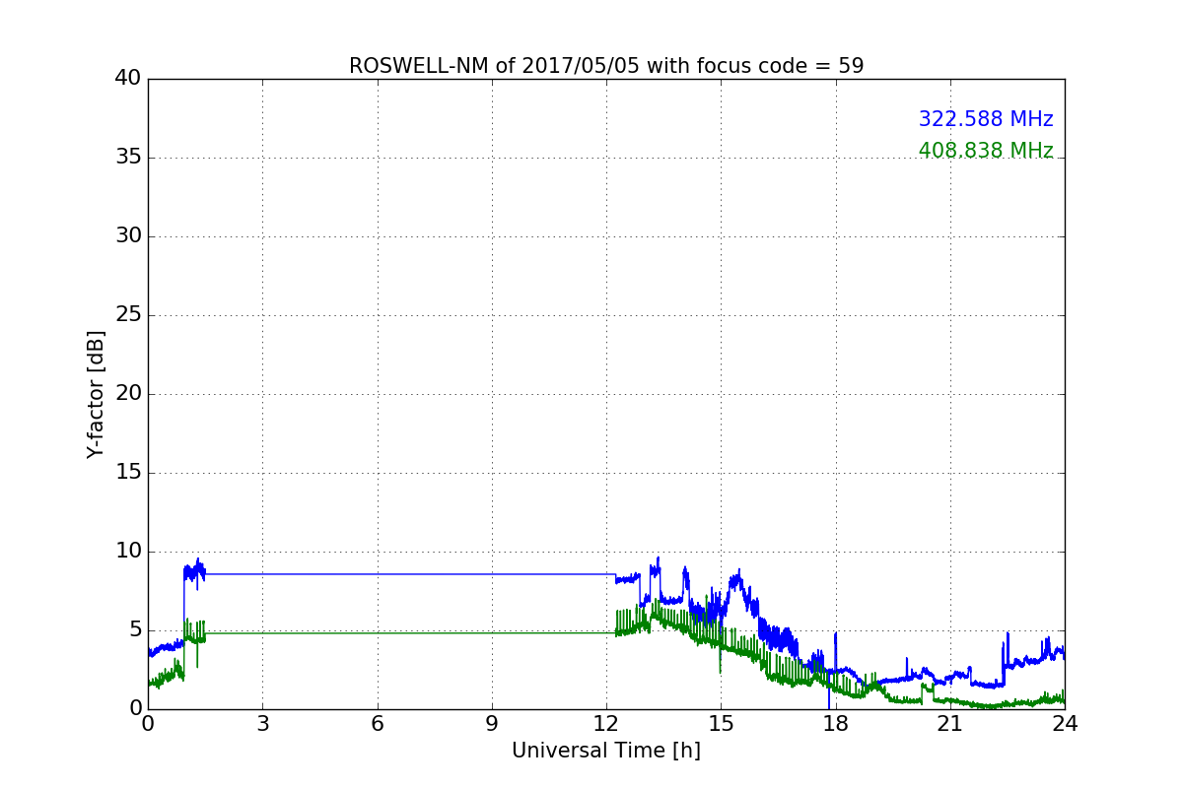Click the x-axis tick label 21
The width and height of the screenshot is (1183, 788).
(x=950, y=724)
